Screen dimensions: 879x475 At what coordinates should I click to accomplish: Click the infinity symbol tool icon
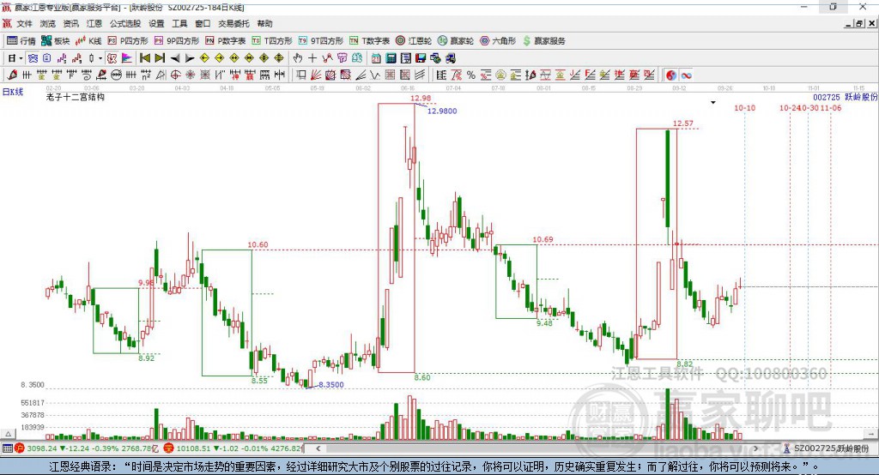(686, 75)
